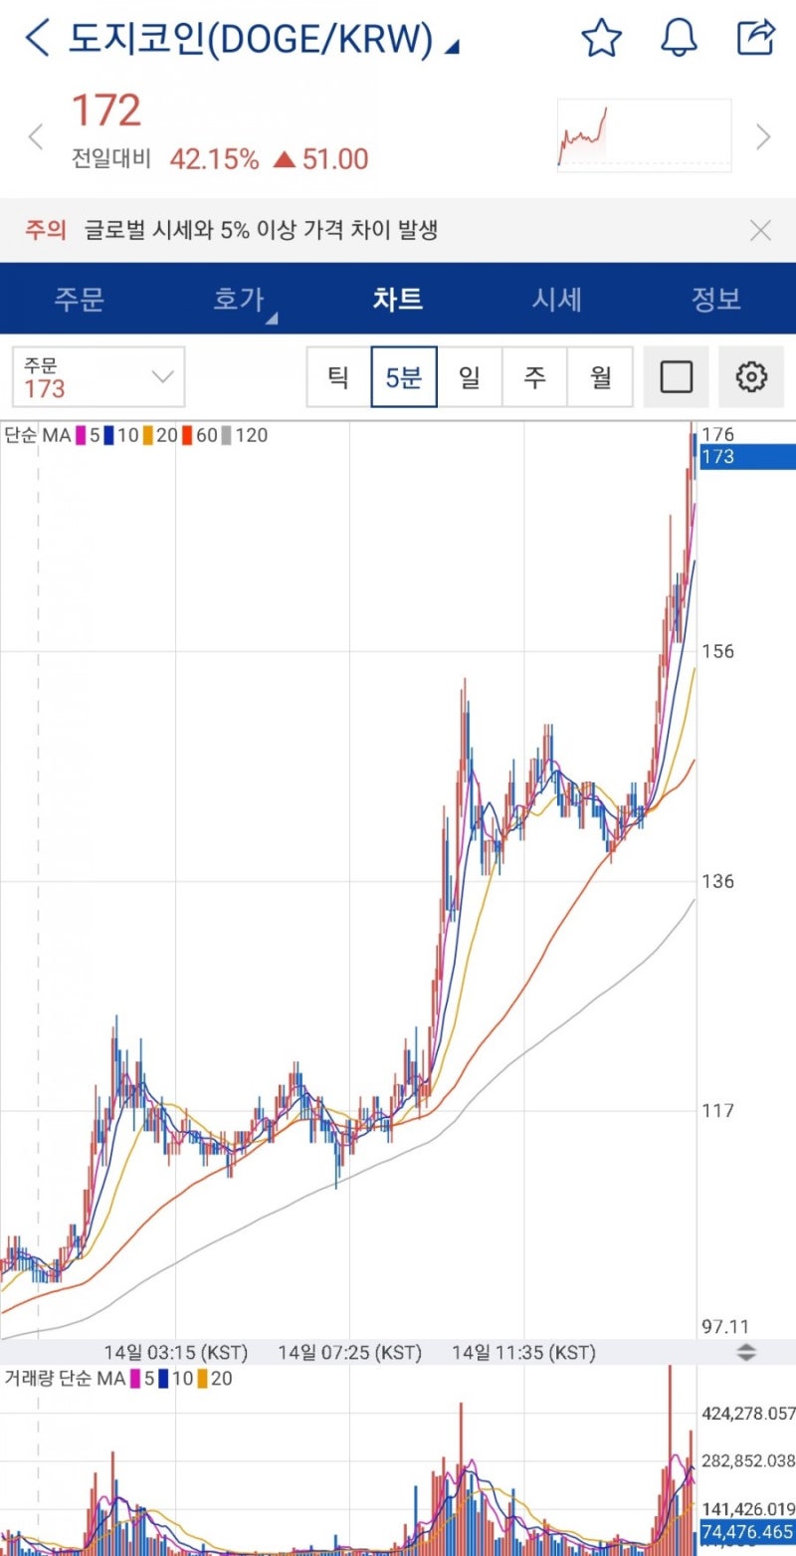This screenshot has height=1556, width=796.
Task: Add DOGE to favorites with star icon
Action: point(601,38)
